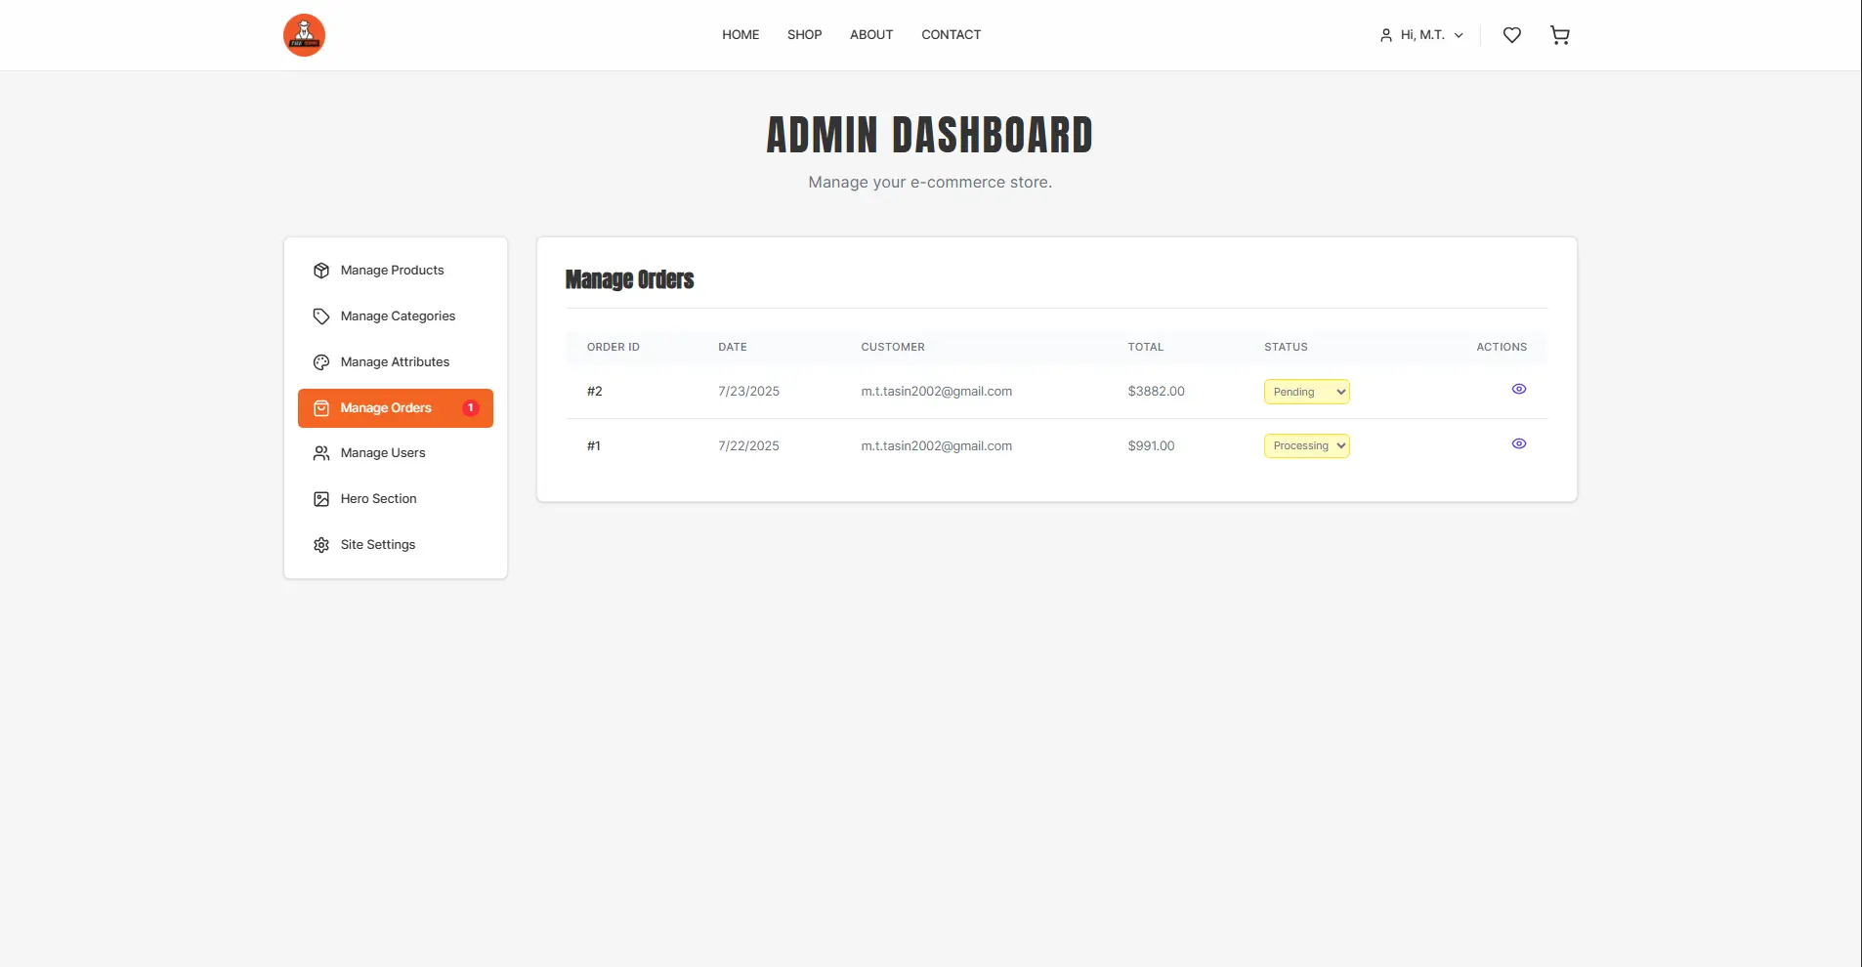
Task: Click the Manage Users people icon
Action: (x=321, y=453)
